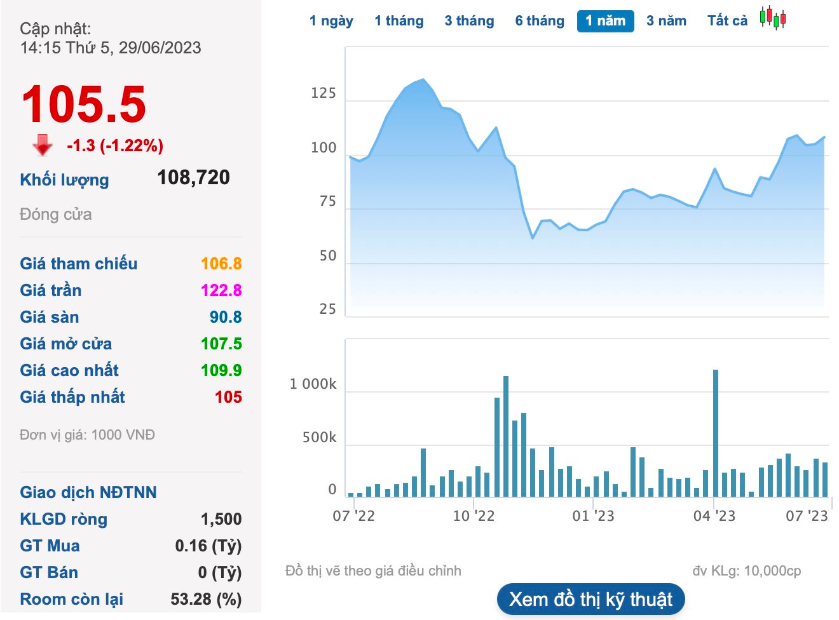Switch to the 1 ngày tab
Viewport: 839px width, 620px height.
click(x=331, y=21)
